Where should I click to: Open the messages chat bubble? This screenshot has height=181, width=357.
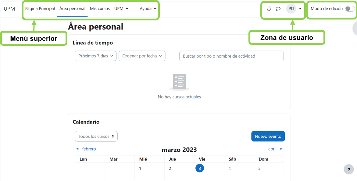click(x=278, y=9)
